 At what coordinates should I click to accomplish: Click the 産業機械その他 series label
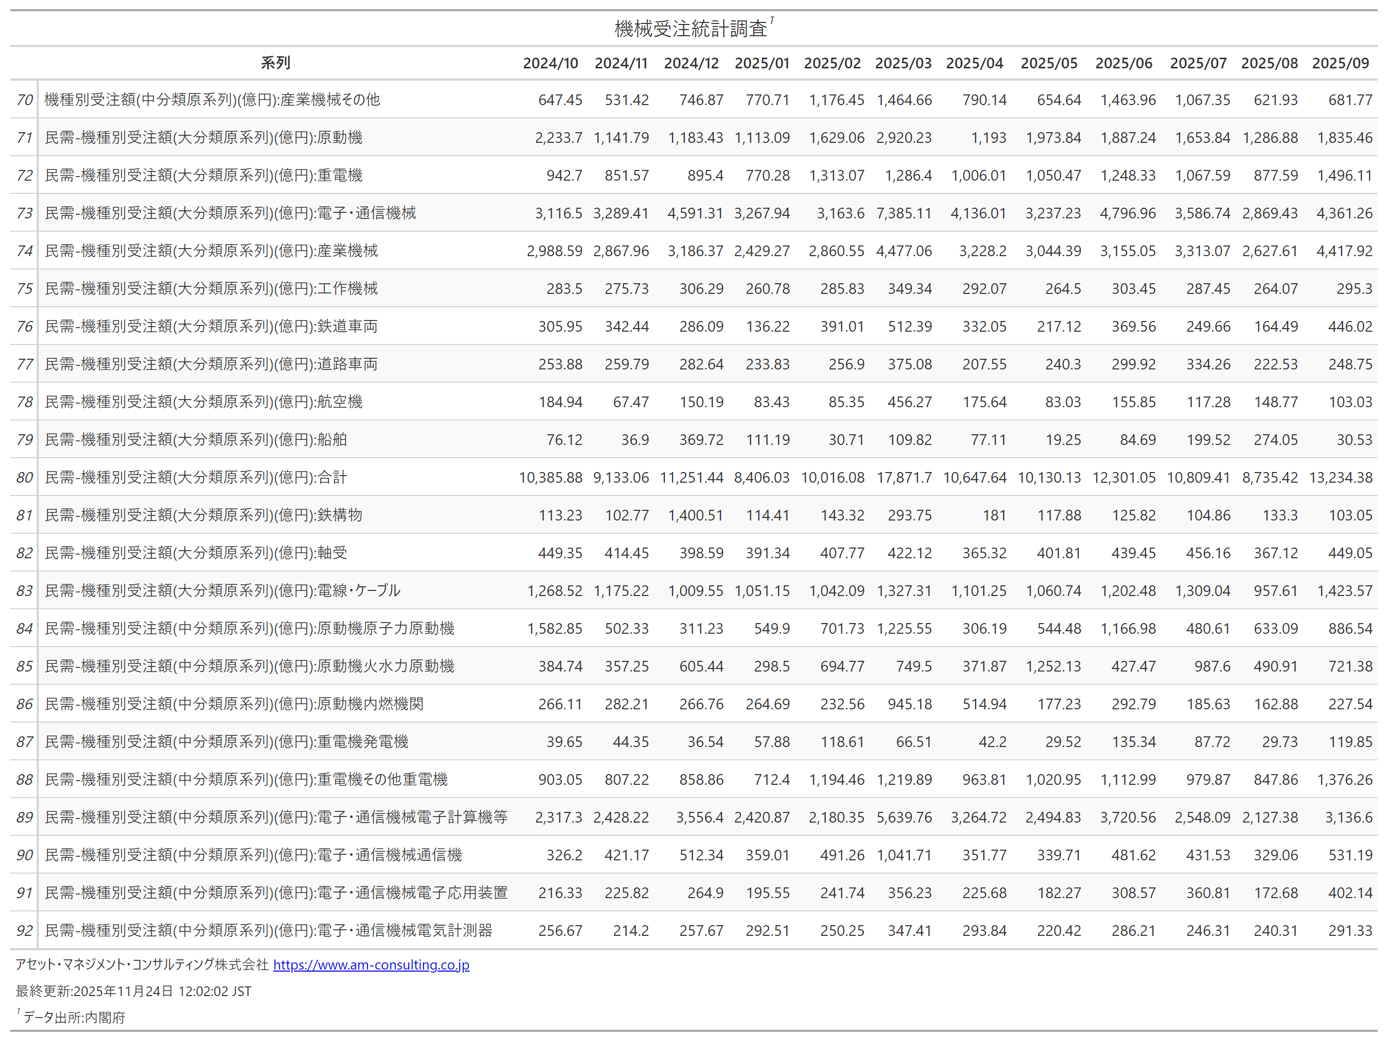[212, 100]
